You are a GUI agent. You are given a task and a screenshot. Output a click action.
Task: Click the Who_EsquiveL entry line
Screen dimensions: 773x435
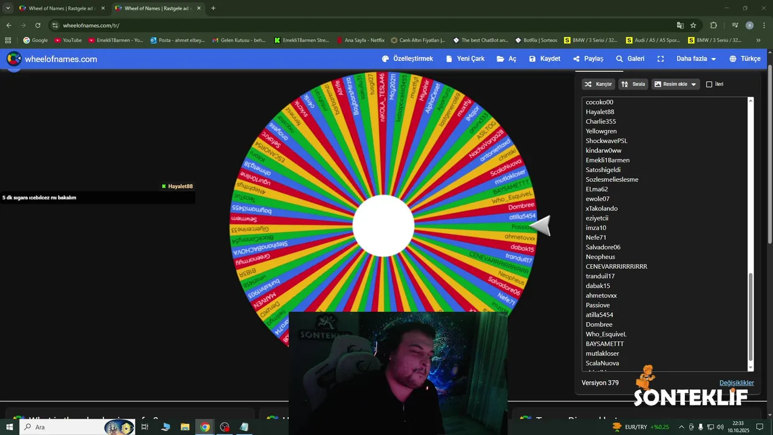tap(606, 334)
